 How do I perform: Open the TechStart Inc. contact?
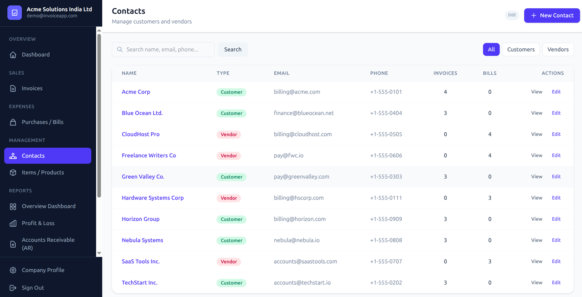tap(140, 282)
